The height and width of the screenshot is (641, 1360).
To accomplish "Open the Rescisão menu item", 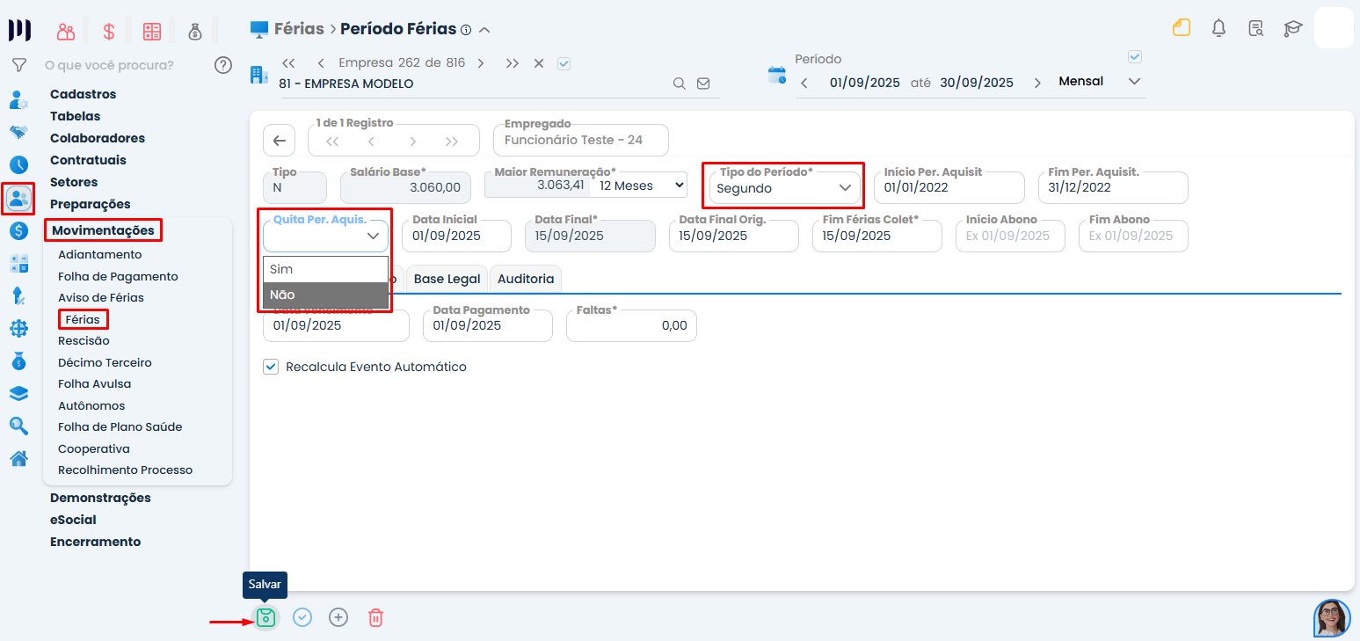I will 84,340.
